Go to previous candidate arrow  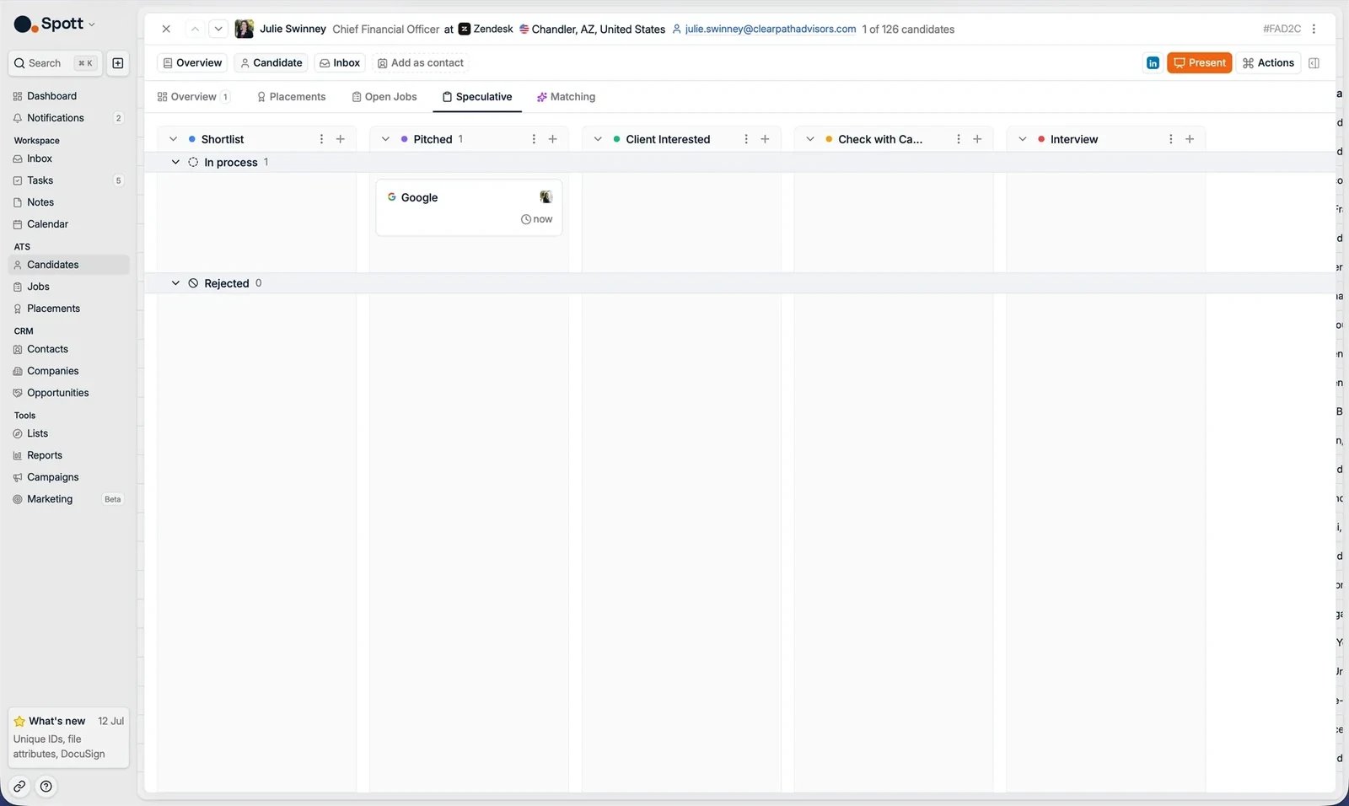[195, 29]
